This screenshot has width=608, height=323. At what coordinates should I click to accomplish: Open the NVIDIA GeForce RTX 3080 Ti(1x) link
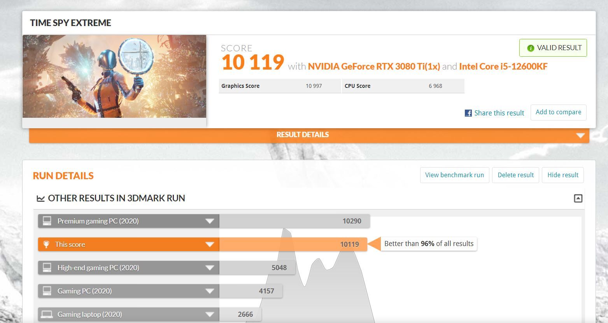(374, 66)
